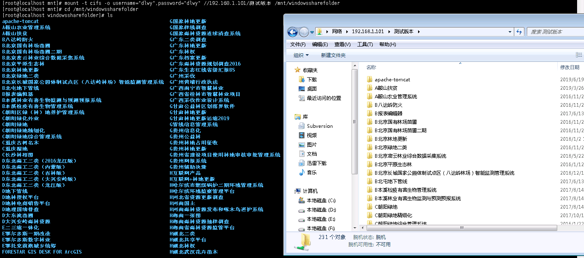
Task: Open the 文件(F) menu
Action: (x=298, y=44)
